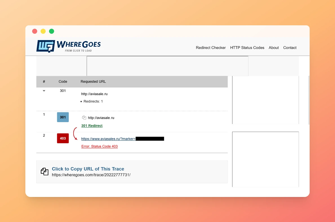This screenshot has width=335, height=222.
Task: Click the Error: Status Code 403 link
Action: click(x=99, y=146)
